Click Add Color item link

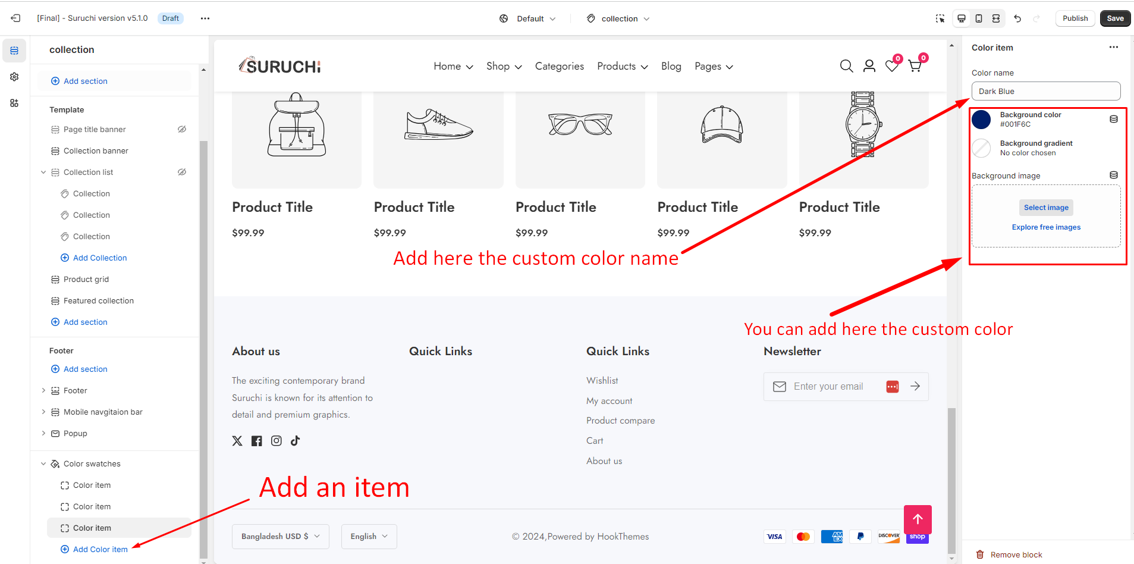[x=100, y=549]
